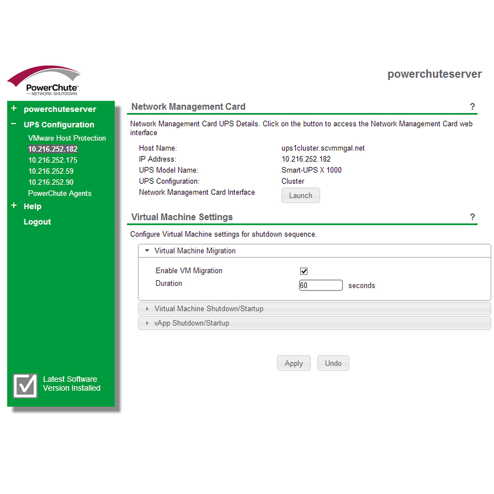Expand the vApp Shutdown/Startup section
The width and height of the screenshot is (494, 494).
click(147, 323)
